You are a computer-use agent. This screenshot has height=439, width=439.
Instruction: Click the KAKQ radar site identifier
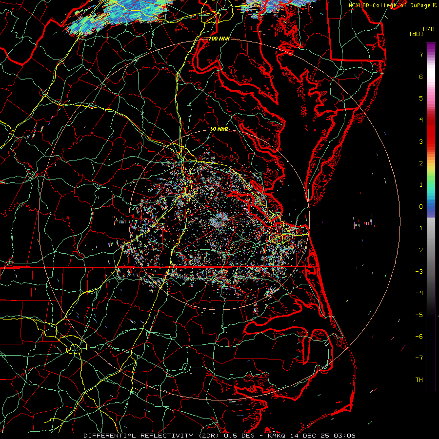[277, 436]
